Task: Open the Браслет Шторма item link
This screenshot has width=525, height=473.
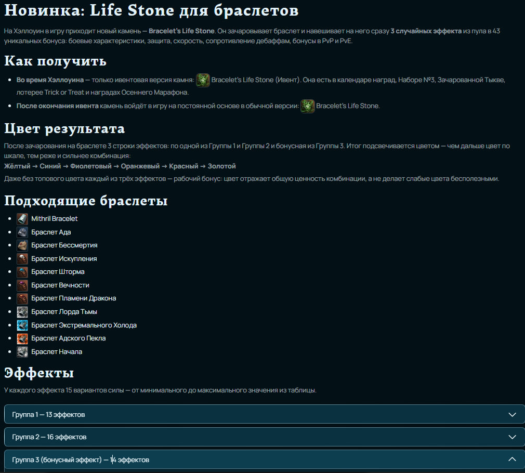Action: point(58,271)
